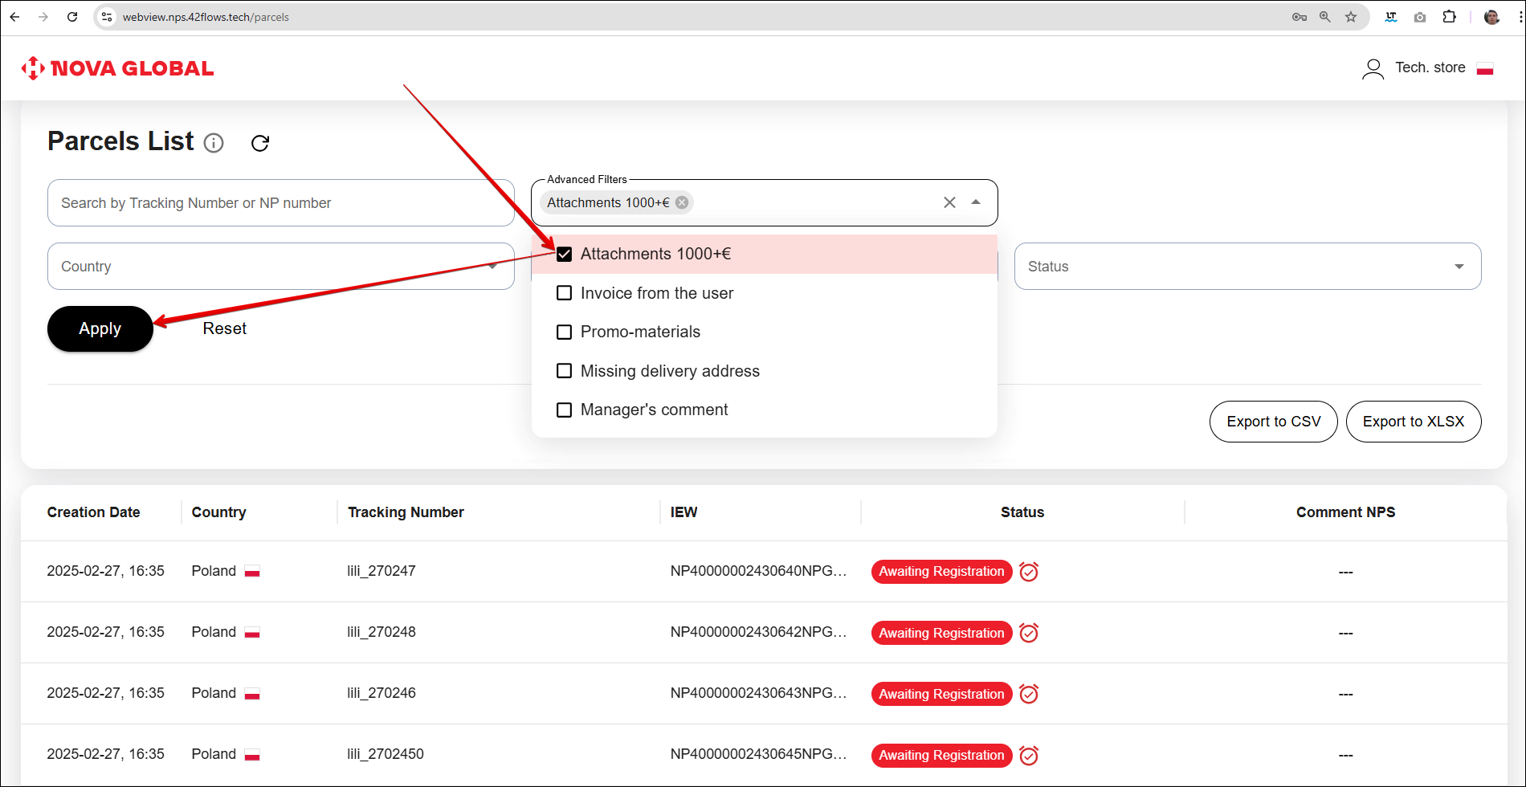Enable the Invoice from the user filter

[x=565, y=293]
